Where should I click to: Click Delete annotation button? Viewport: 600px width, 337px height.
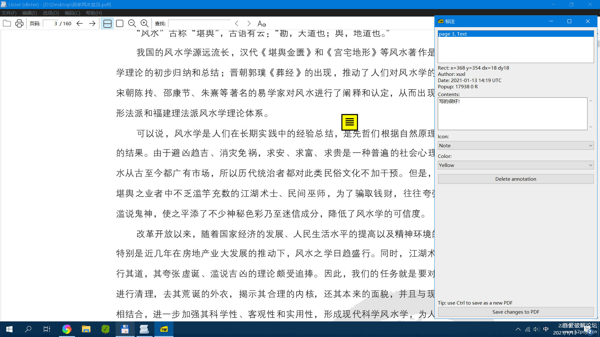[515, 179]
